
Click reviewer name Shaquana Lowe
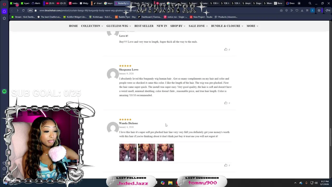tap(129, 70)
